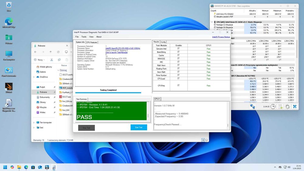
Task: Toggle Cache test checkbox
Action: point(178,55)
